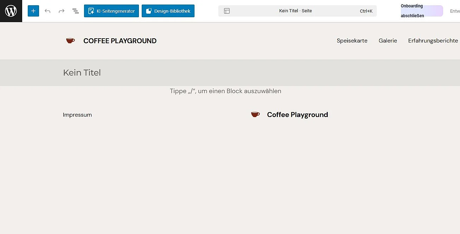Open the block inserter plus button

coord(33,11)
